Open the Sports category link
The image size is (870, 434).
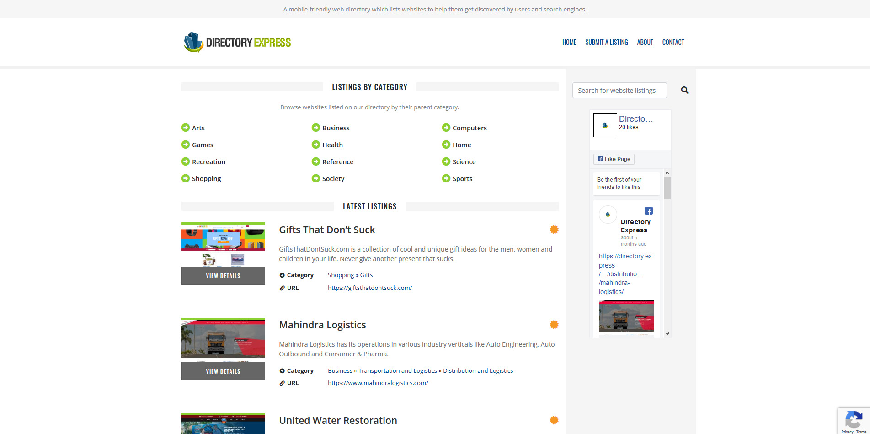462,179
